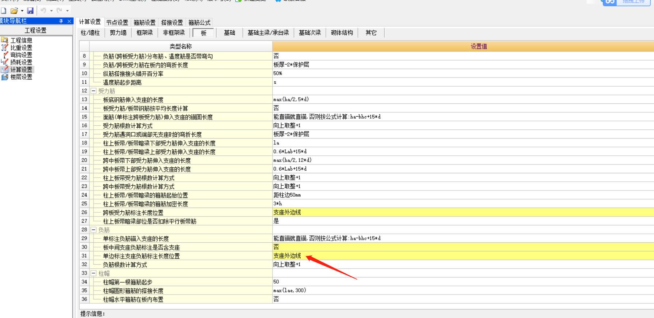Collapse the 受力筋 group in row 12
The height and width of the screenshot is (318, 654).
[x=94, y=91]
